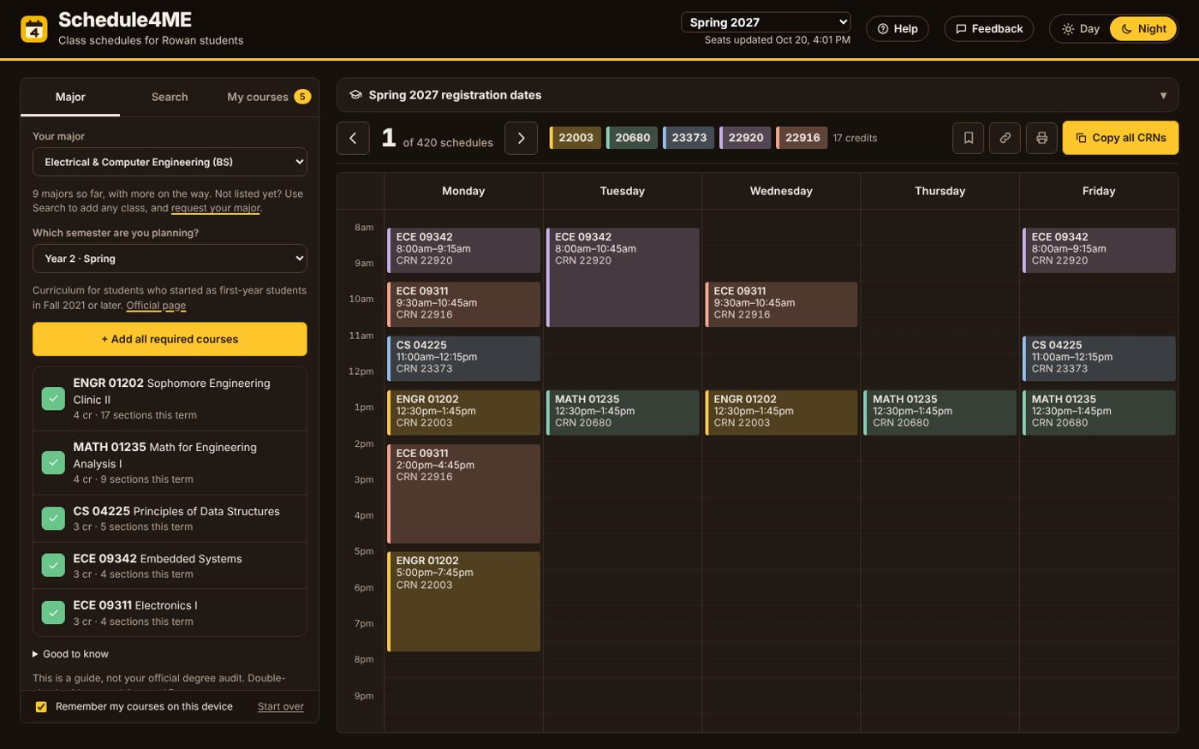Open the Feedback button
The width and height of the screenshot is (1199, 749).
point(989,29)
